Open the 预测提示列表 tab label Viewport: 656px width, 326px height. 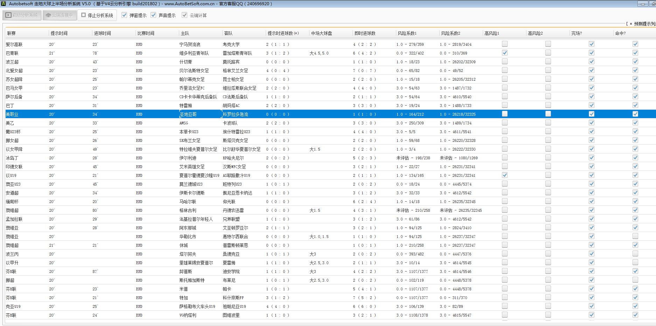tap(644, 24)
